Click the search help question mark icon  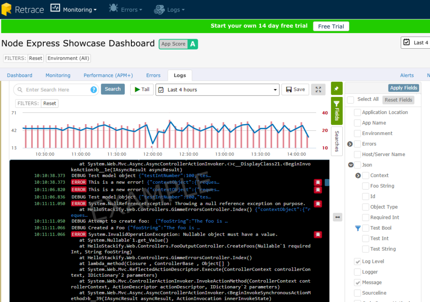(94, 90)
